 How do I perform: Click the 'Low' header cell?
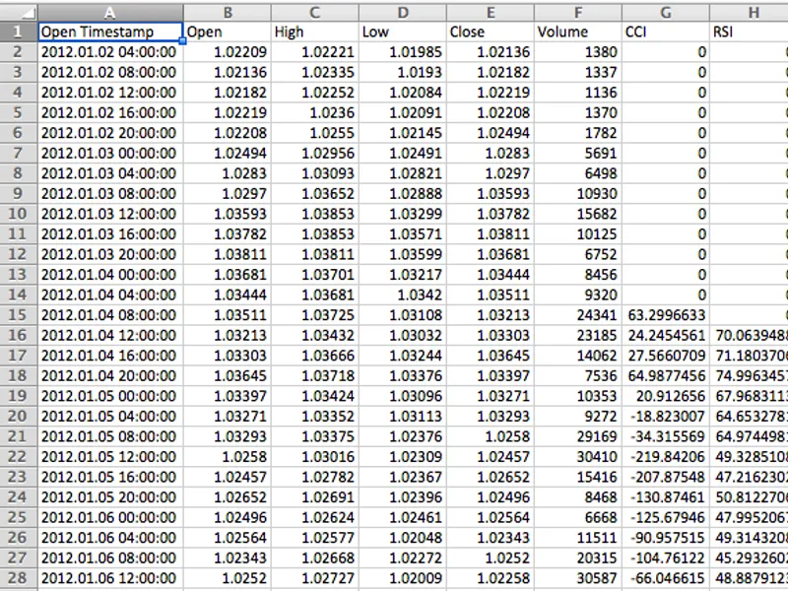point(403,32)
